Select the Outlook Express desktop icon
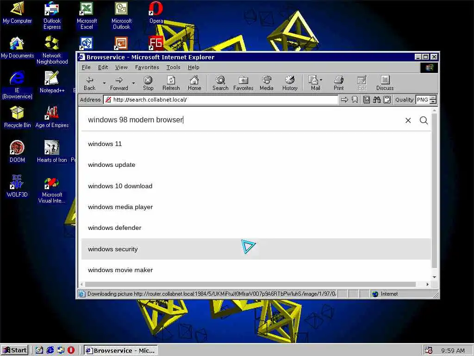The image size is (474, 356). [x=52, y=15]
